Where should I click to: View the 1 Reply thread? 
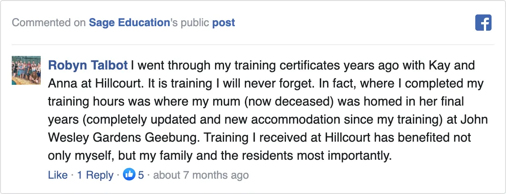tap(95, 176)
